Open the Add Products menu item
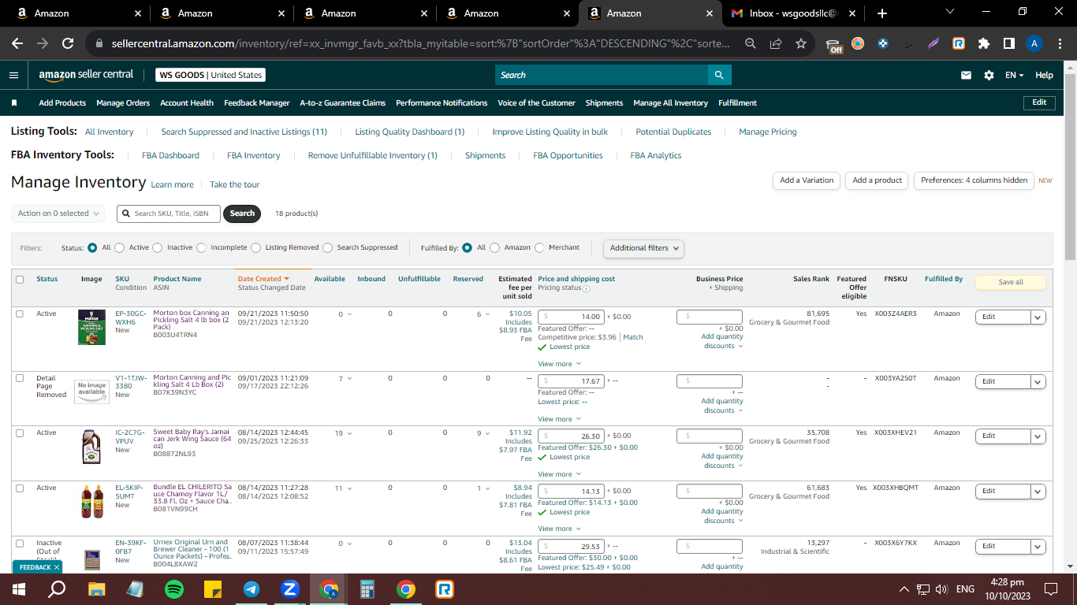Viewport: 1077px width, 605px height. click(x=62, y=103)
